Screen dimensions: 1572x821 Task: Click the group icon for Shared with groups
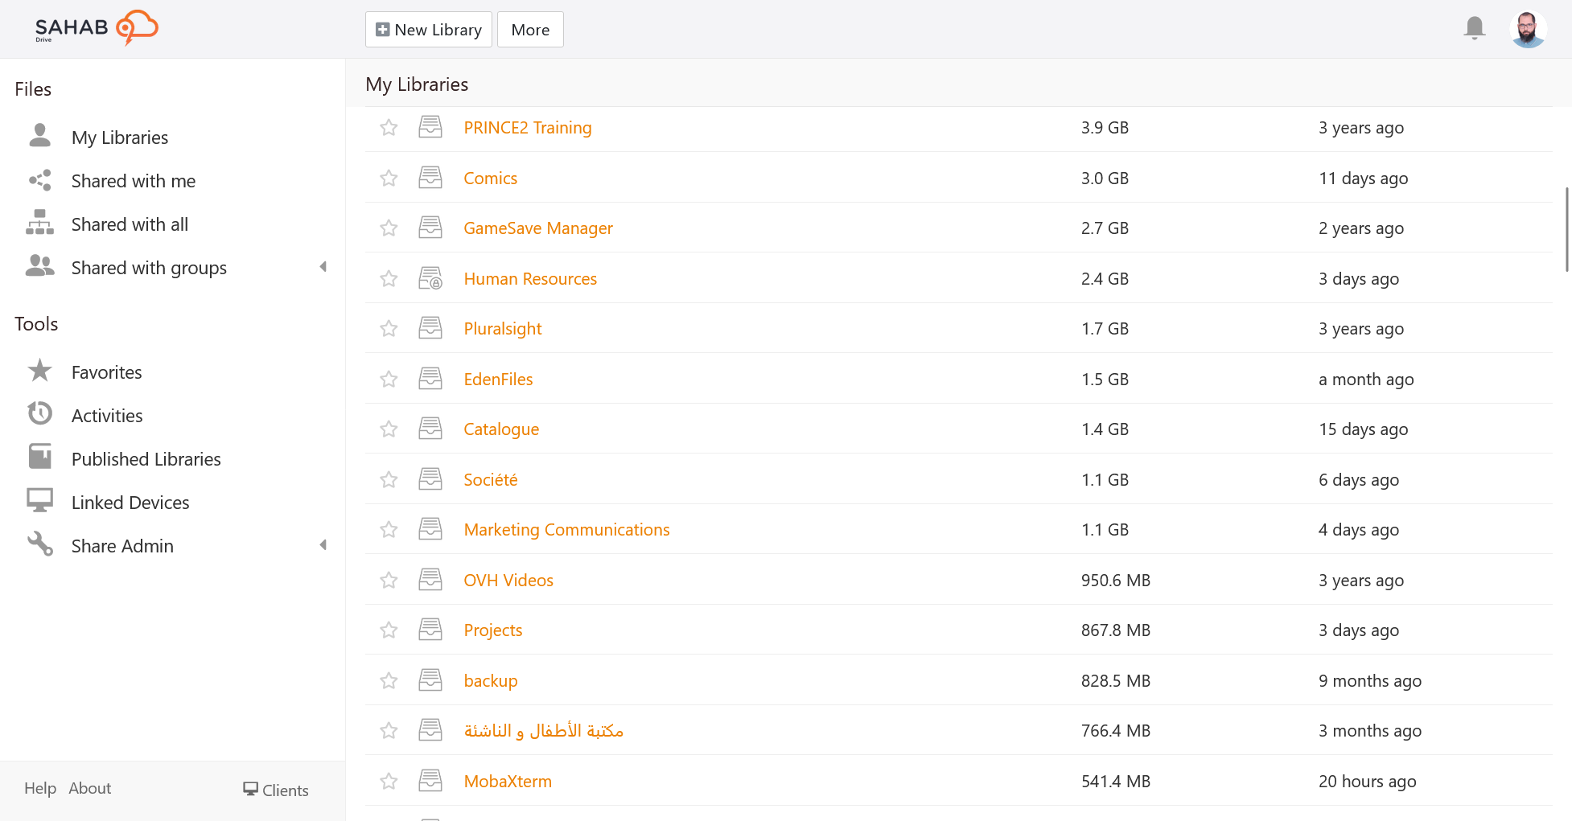tap(39, 266)
